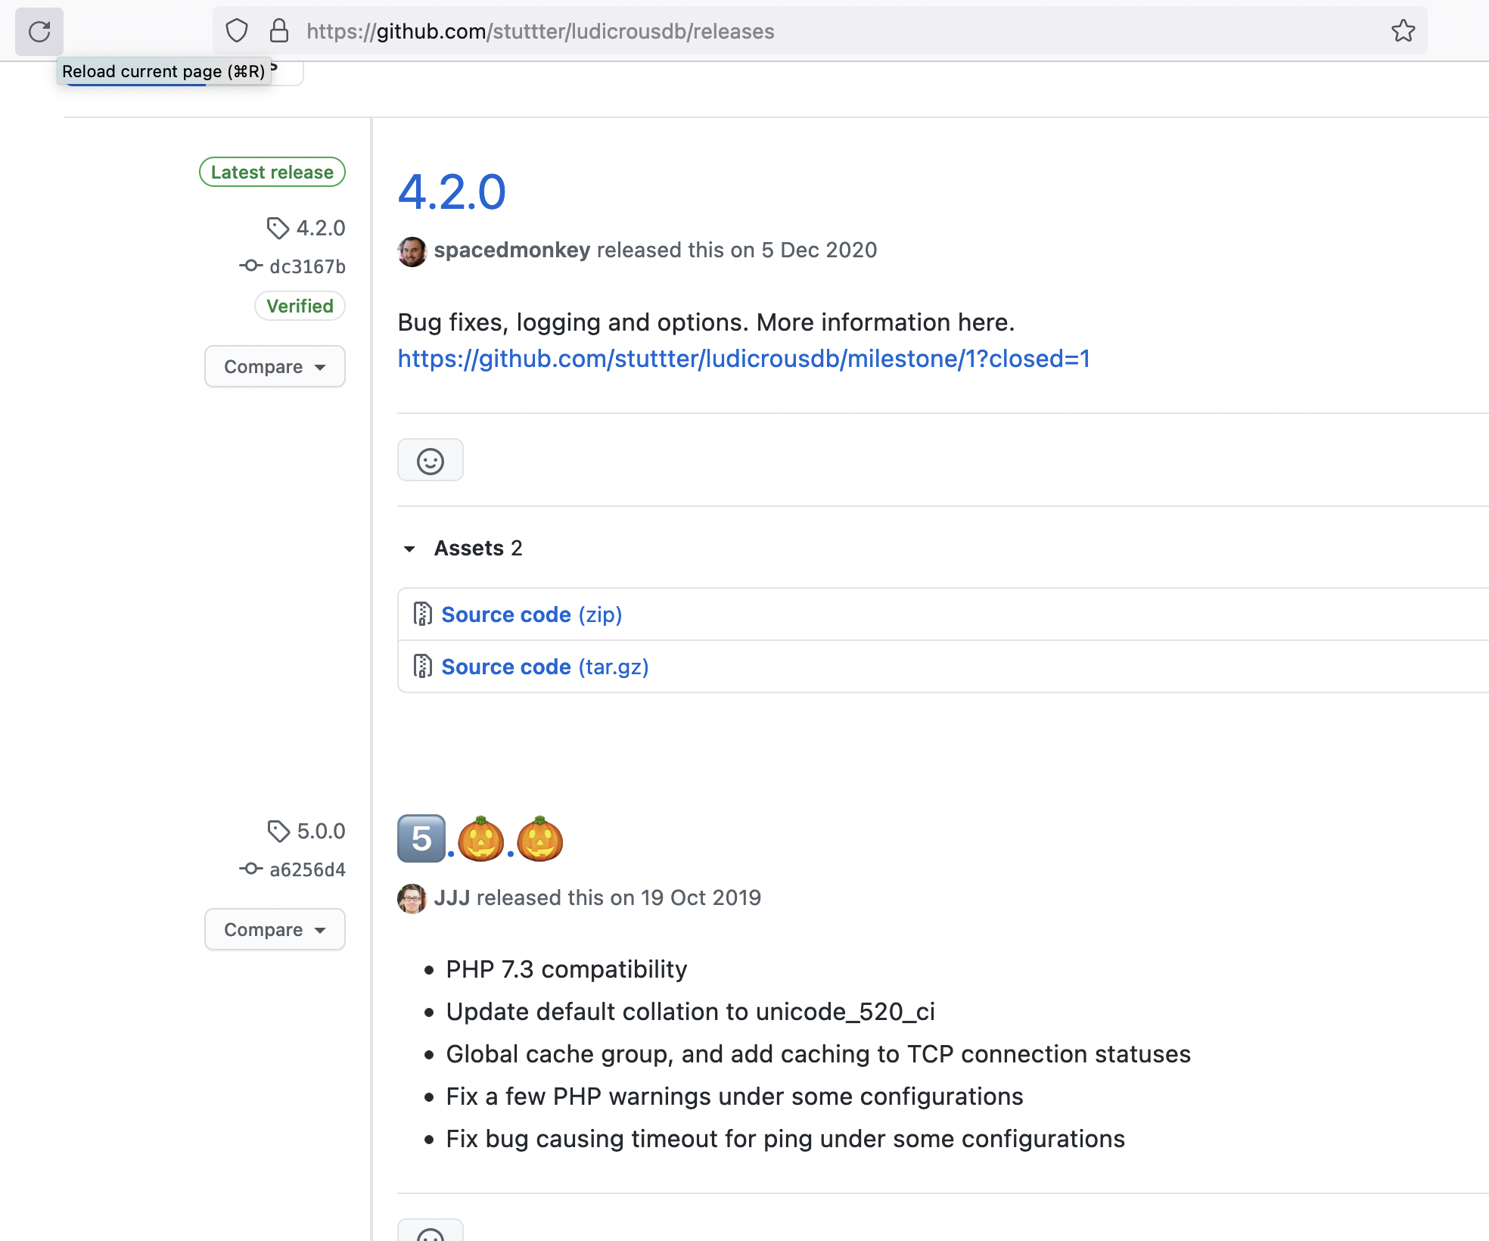The width and height of the screenshot is (1489, 1241).
Task: Select the Latest release badge
Action: coord(272,172)
